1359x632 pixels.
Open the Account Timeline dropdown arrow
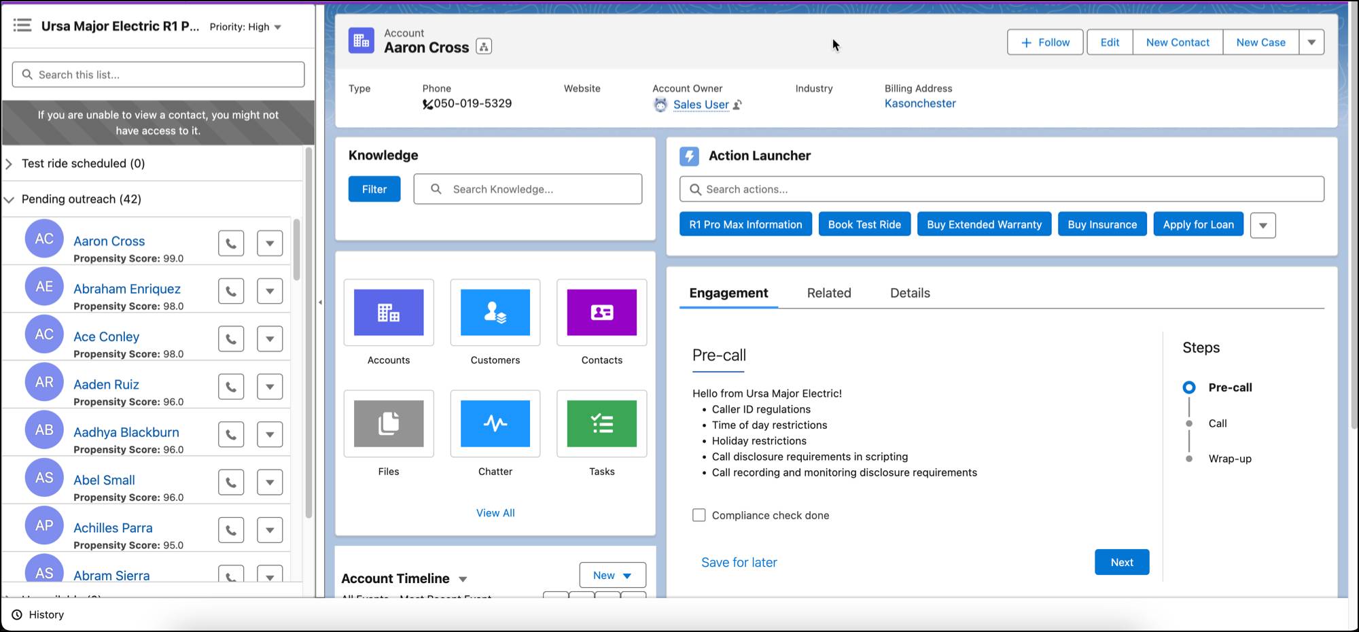[x=463, y=579]
